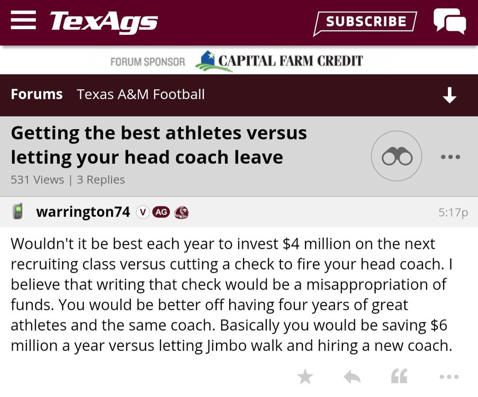Open the Capital Farm Credit sponsor banner
Screen dimensions: 478x397
tap(279, 61)
